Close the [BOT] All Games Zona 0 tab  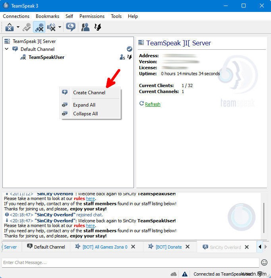pos(133,247)
